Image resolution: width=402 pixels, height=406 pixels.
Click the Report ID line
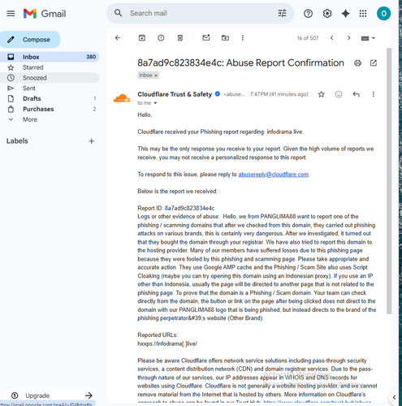176,208
